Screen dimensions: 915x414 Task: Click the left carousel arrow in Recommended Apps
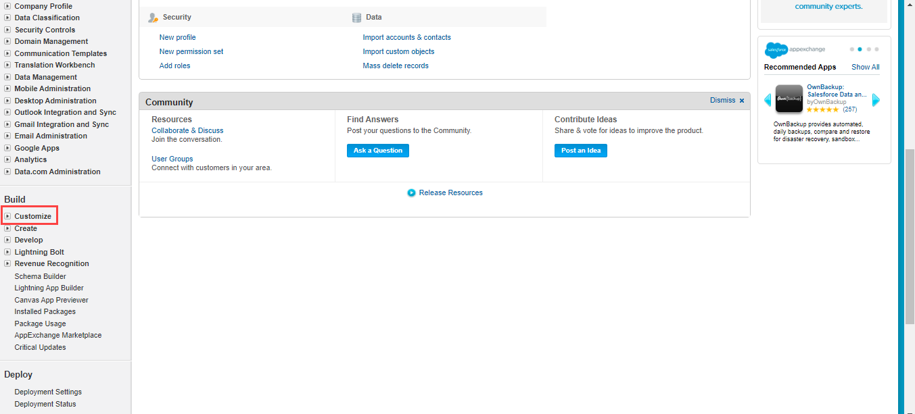coord(768,100)
